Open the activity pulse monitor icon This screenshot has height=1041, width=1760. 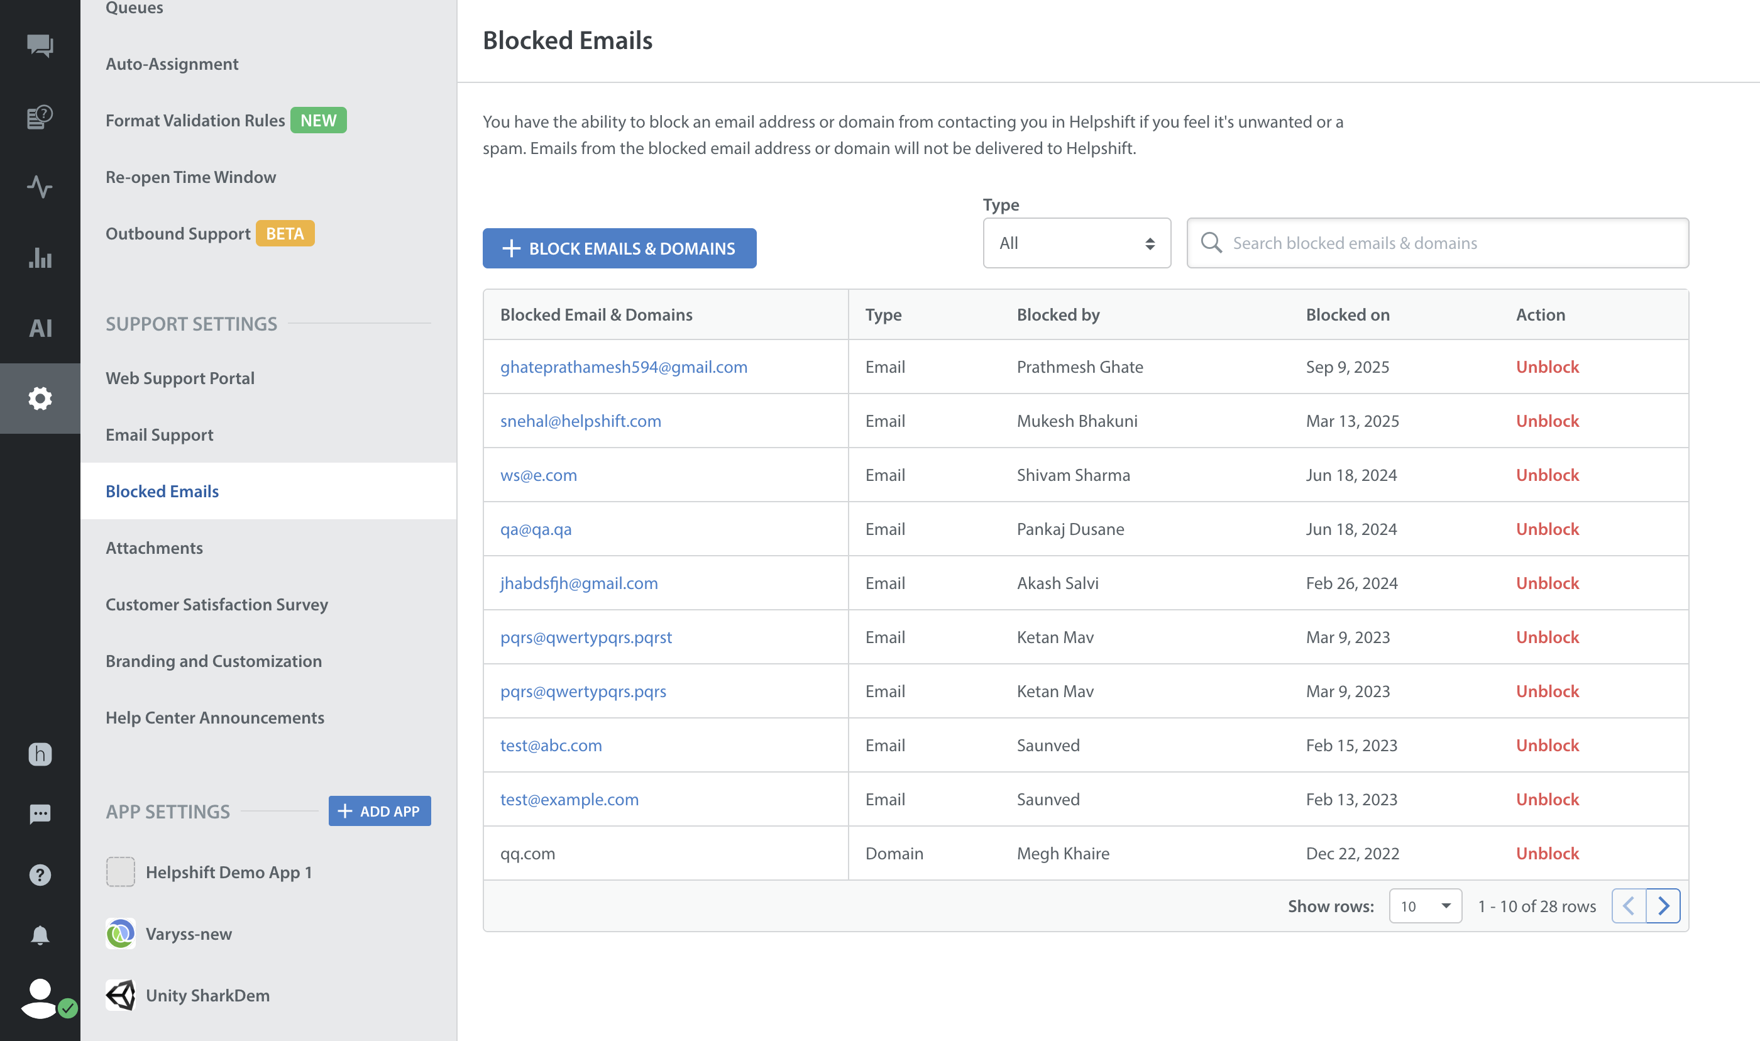[x=40, y=187]
